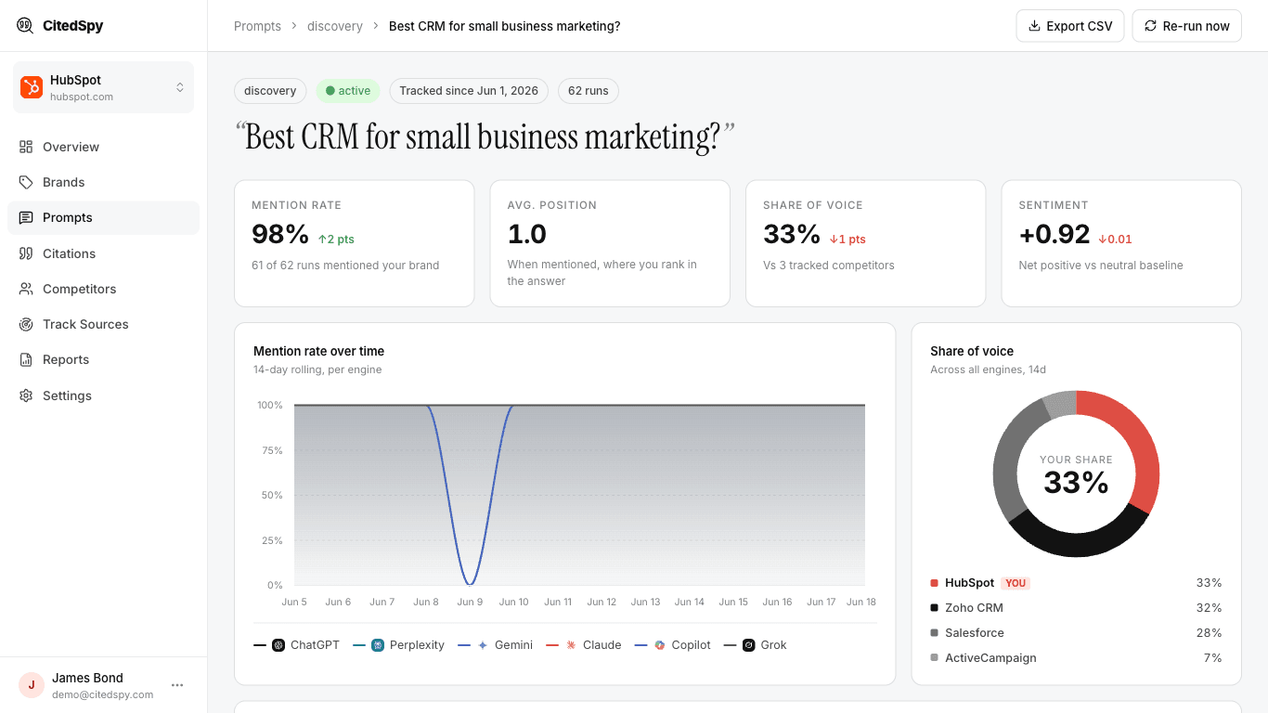
Task: Click Tracked since Jun 1, 2026 chip
Action: click(x=469, y=91)
